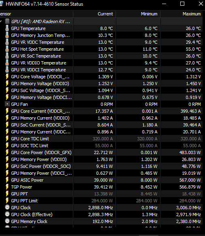Click the clock icon beside GPU Clock
Viewport: 205px width, 236px height.
(7, 207)
